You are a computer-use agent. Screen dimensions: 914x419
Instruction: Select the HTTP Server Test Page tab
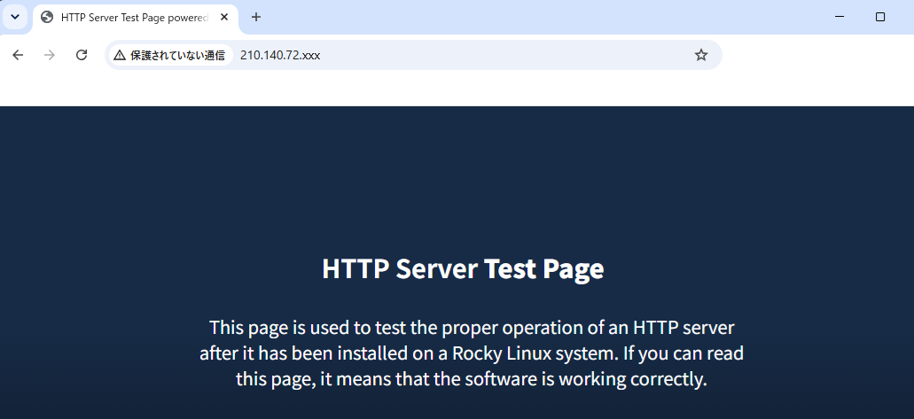click(x=136, y=18)
